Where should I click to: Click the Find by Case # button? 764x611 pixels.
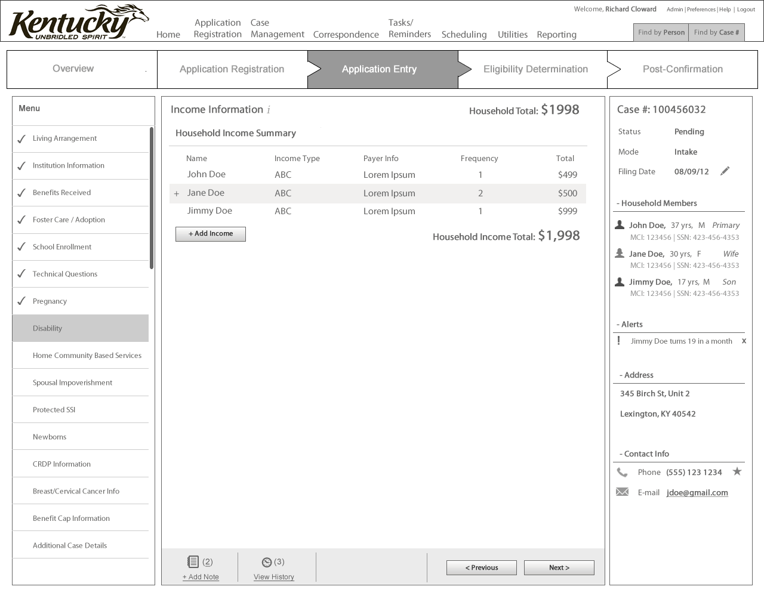(717, 32)
